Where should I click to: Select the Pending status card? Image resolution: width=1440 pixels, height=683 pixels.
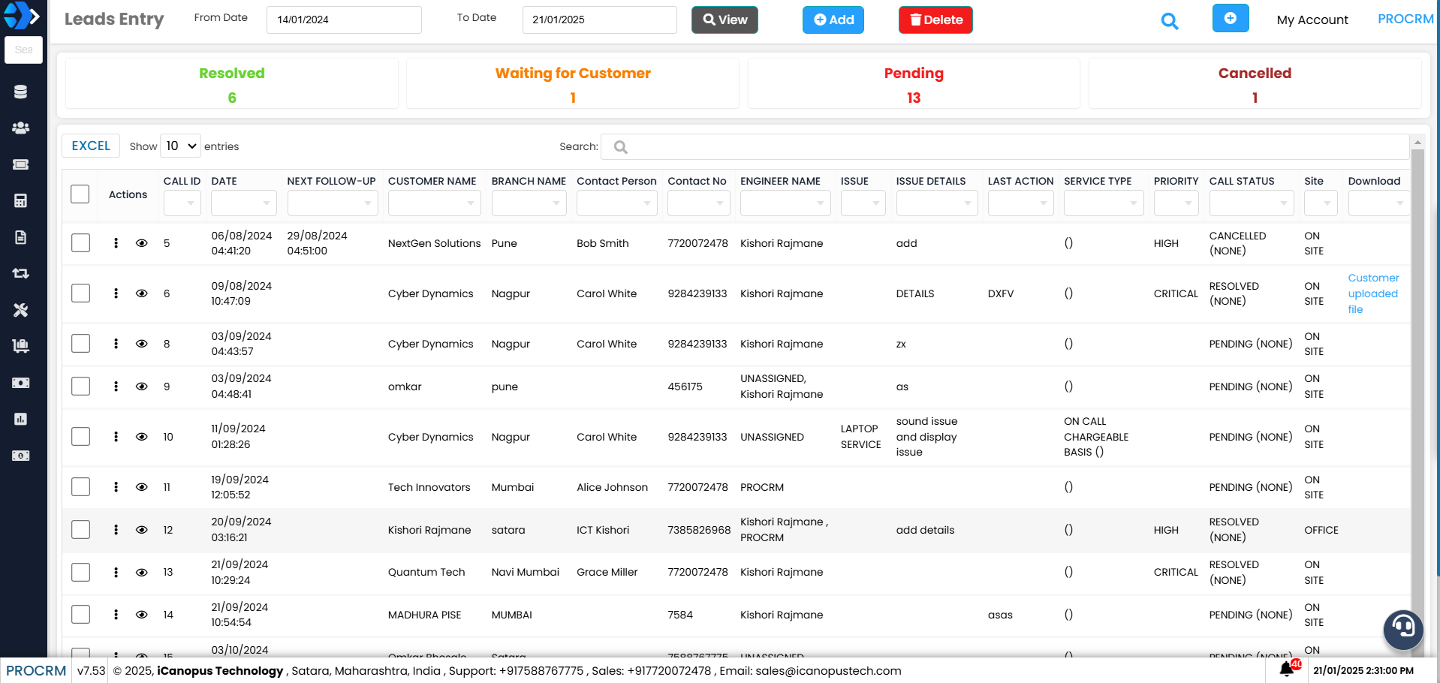tap(913, 84)
